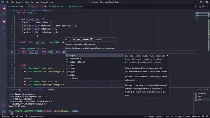Select the Terminal panel tab
210x118 pixels.
point(51,90)
